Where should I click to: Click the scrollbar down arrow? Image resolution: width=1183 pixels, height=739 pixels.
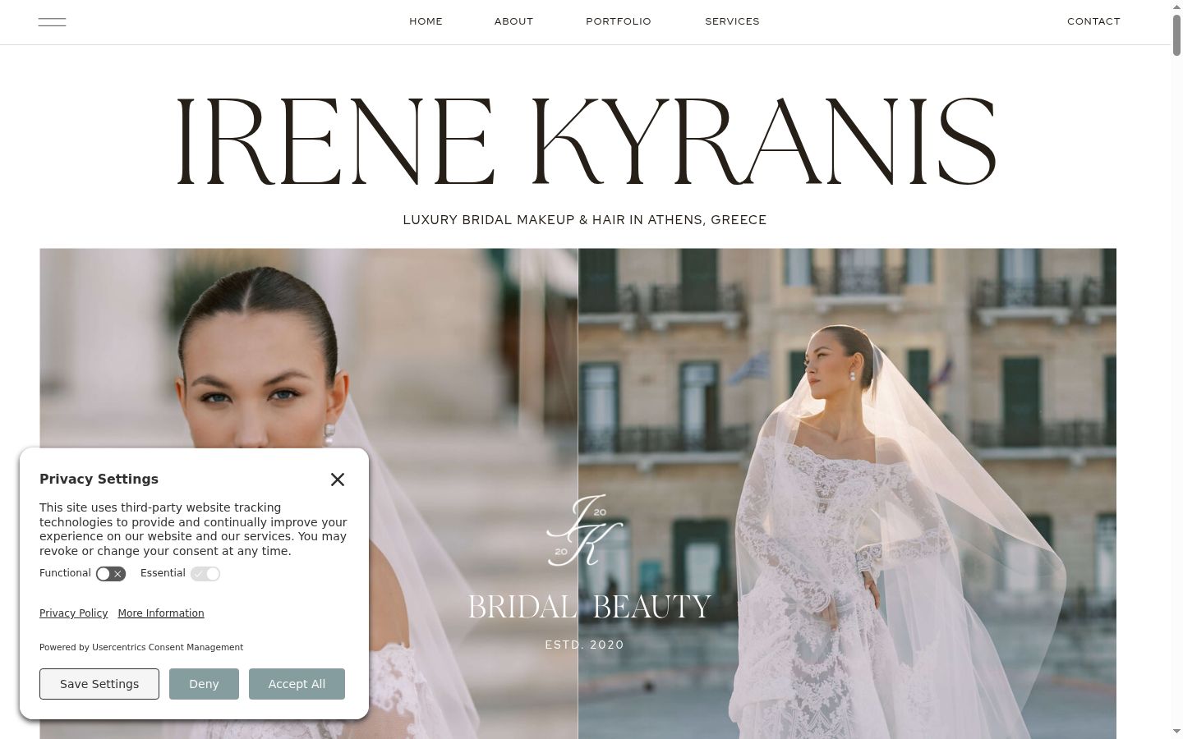(1177, 731)
